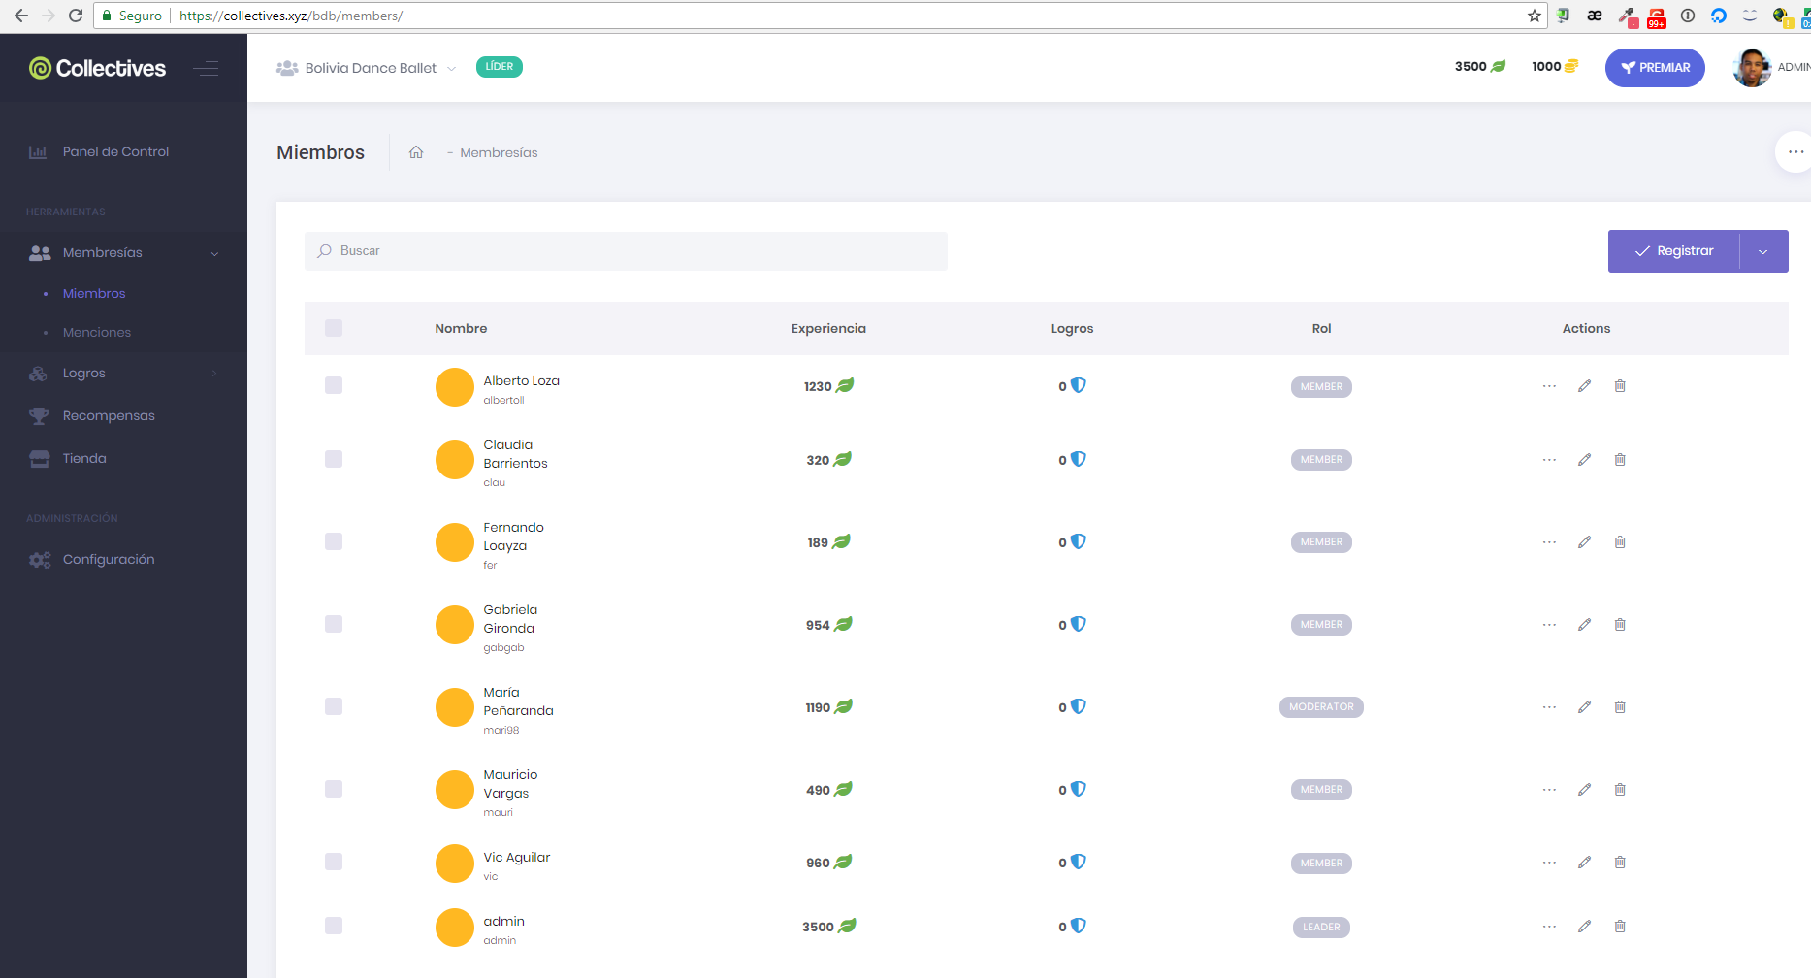Open María Peñaranda member name

click(518, 701)
